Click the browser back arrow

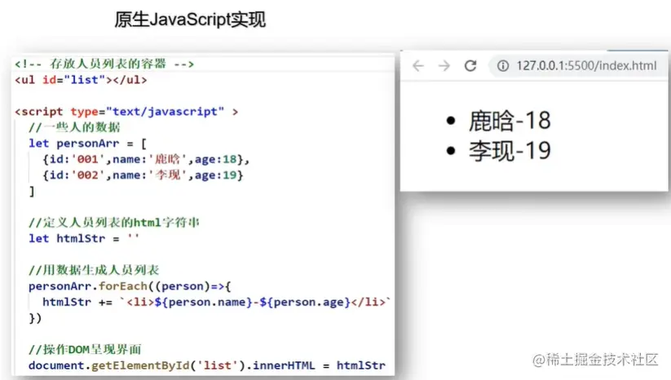click(418, 65)
